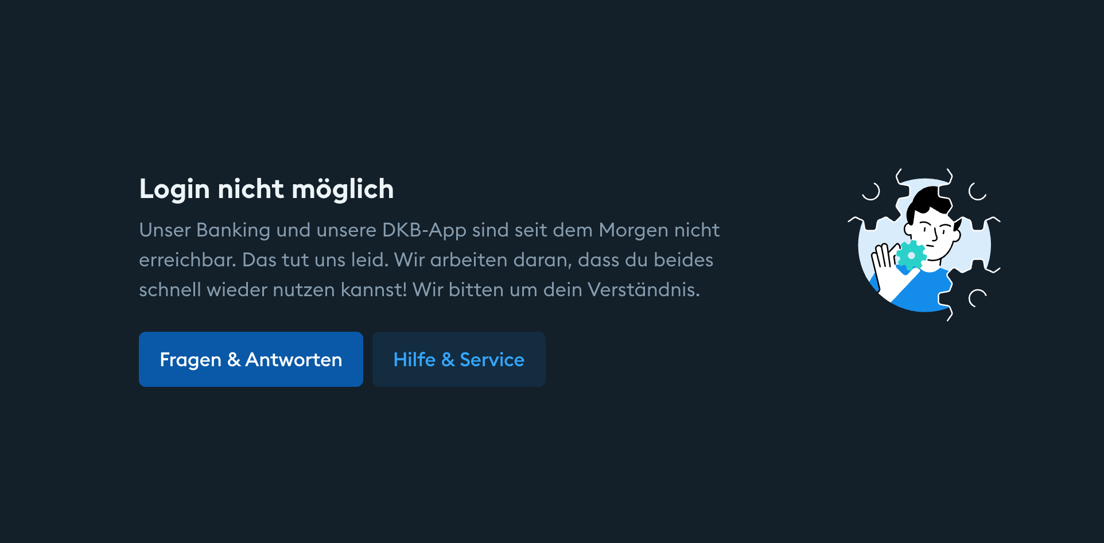Click the curved arc at the illustration's lower right

(977, 298)
